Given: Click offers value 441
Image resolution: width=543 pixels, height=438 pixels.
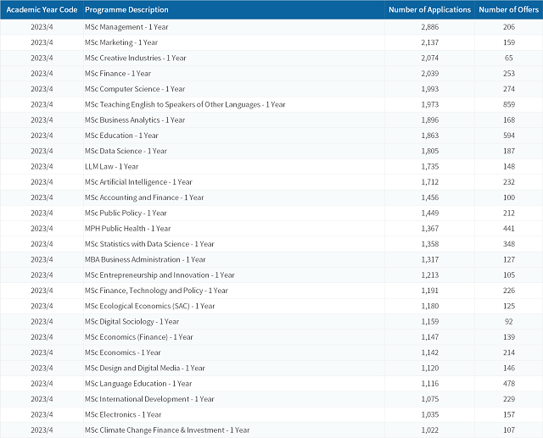Looking at the screenshot, I should coord(509,229).
